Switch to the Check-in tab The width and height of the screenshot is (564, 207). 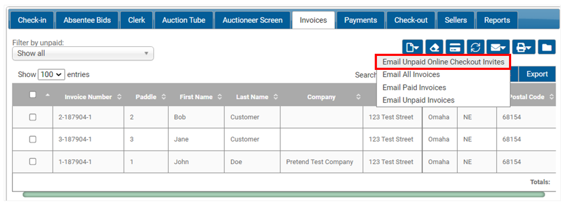[32, 20]
